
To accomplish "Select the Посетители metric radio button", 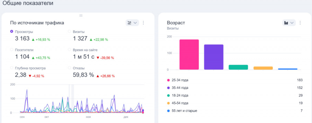I will click(12, 50).
